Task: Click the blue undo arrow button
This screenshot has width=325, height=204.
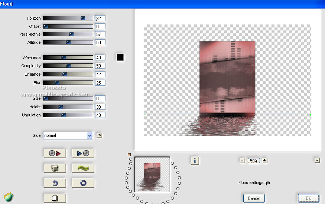Action: [x=55, y=183]
